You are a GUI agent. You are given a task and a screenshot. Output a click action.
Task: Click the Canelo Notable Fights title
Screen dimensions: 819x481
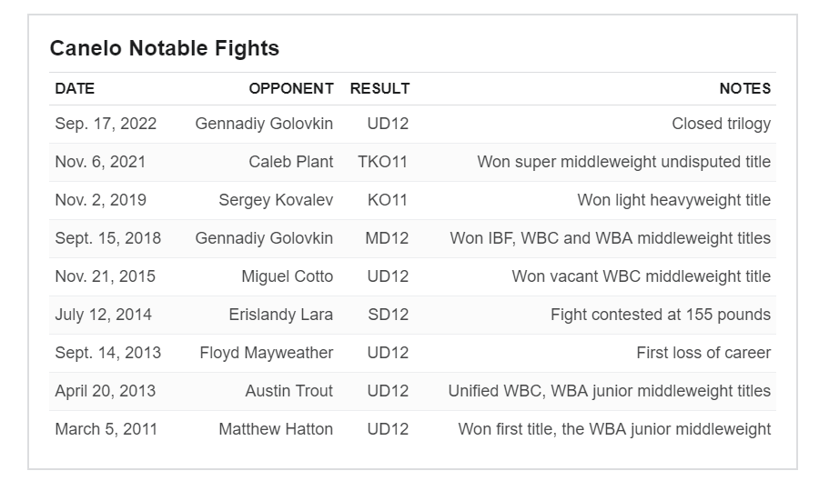[x=165, y=48]
